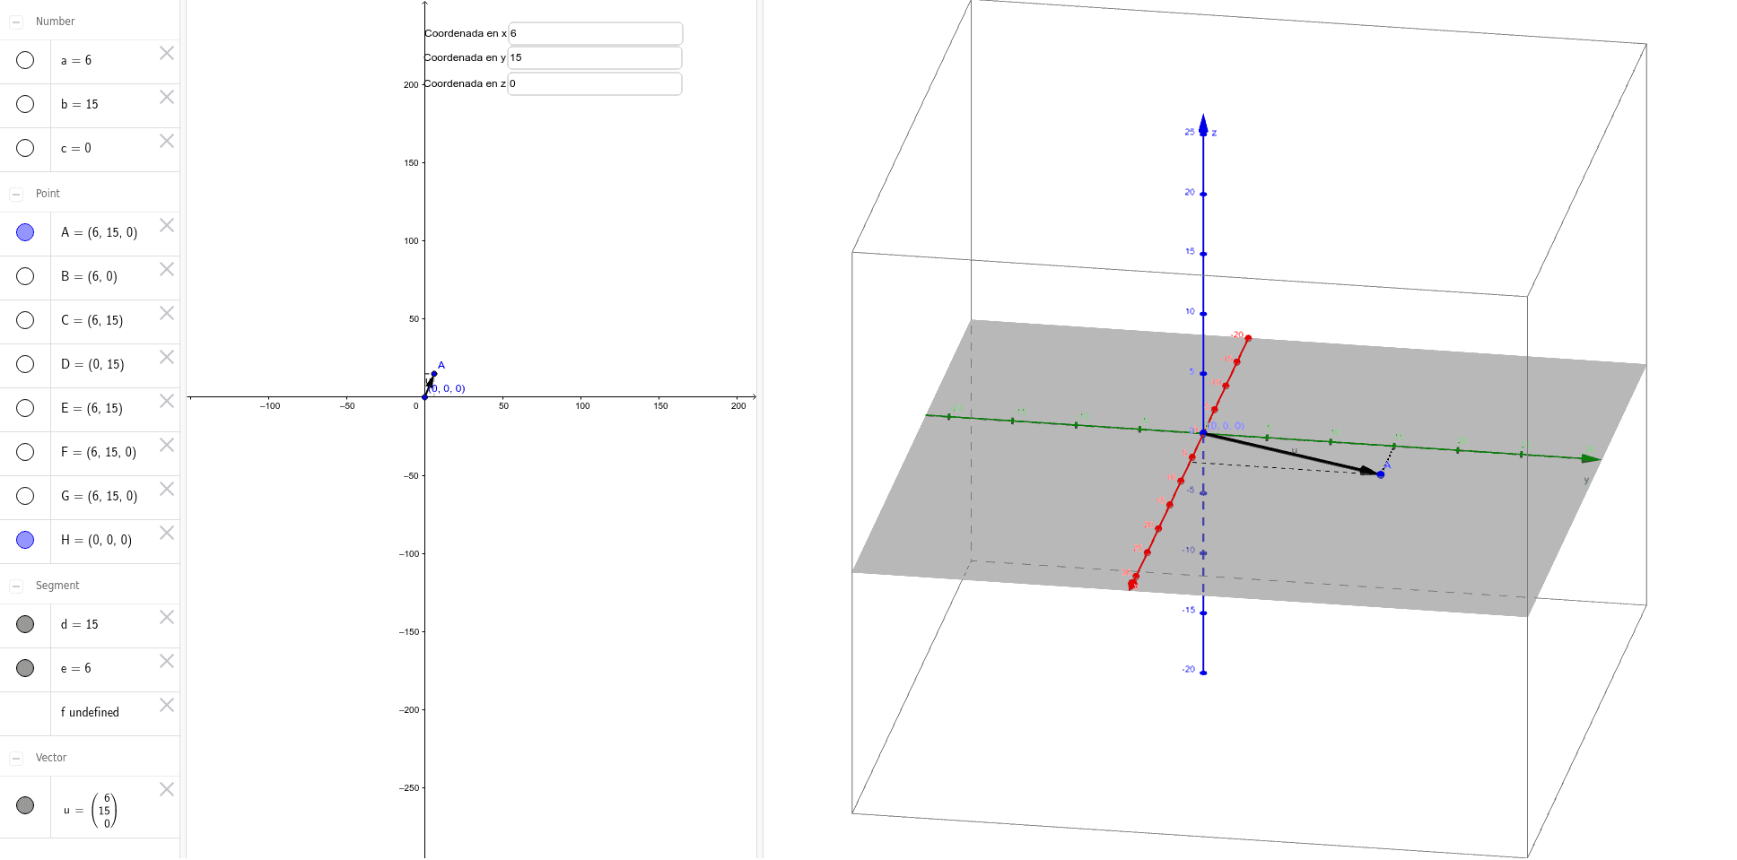
Task: Collapse the Point section
Action: [14, 193]
